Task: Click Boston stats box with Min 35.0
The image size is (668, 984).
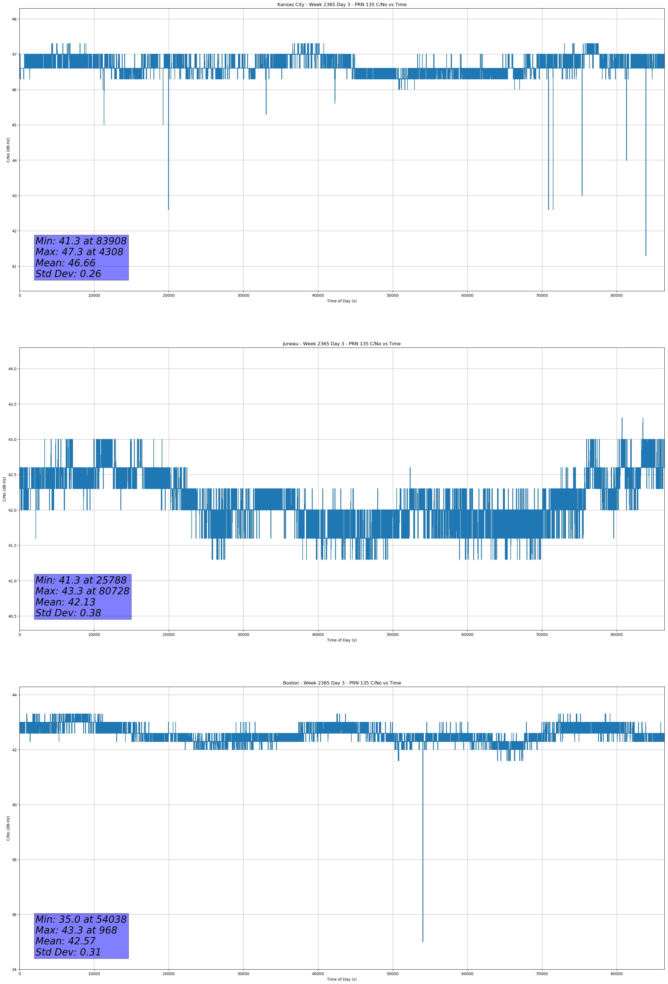Action: pos(81,936)
